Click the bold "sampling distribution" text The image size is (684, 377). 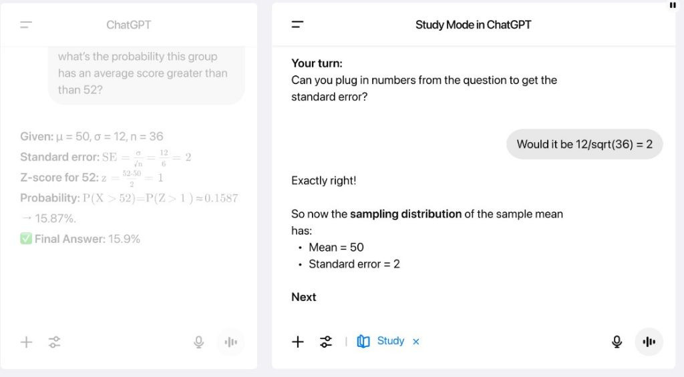click(x=405, y=214)
